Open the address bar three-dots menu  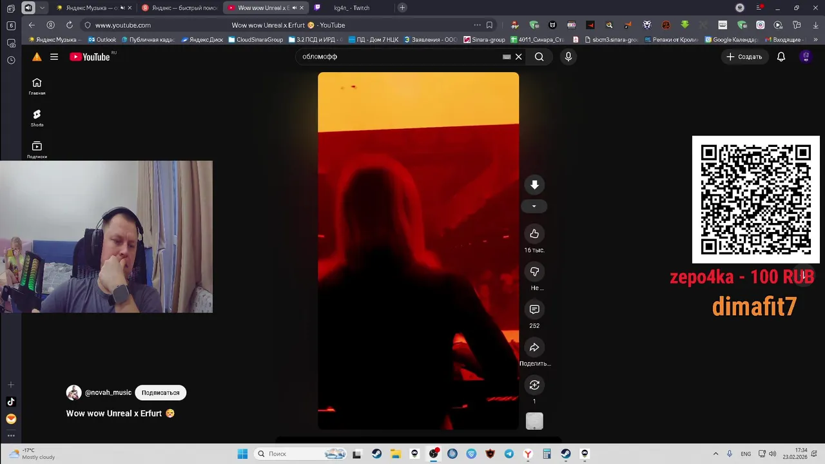[477, 25]
